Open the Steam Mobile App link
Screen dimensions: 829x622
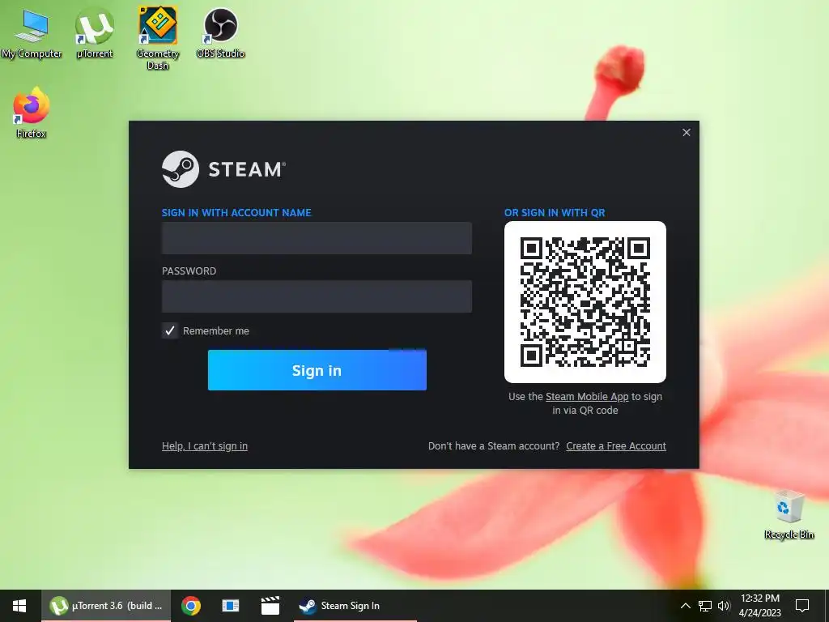(x=587, y=397)
